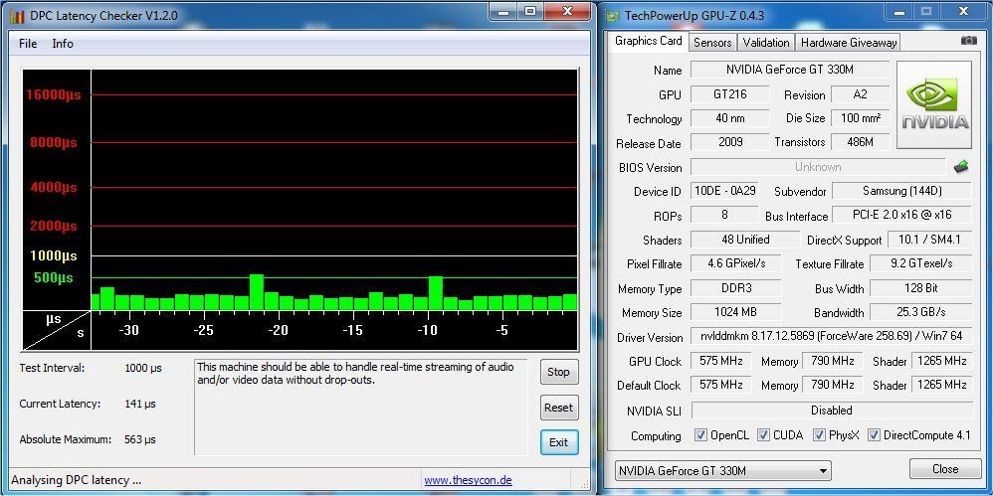Viewport: 993px width, 496px height.
Task: Click the Bandwidth field 25.3 GB/s
Action: [x=920, y=312]
